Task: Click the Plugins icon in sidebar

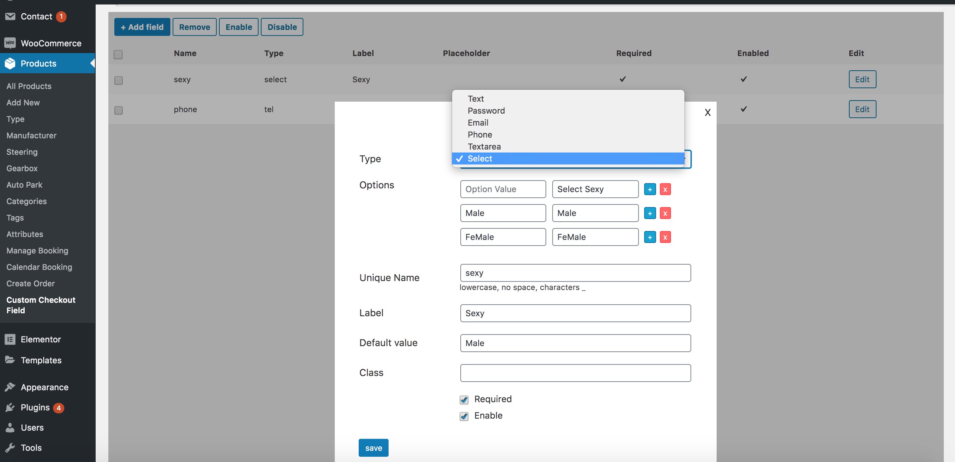Action: (10, 407)
